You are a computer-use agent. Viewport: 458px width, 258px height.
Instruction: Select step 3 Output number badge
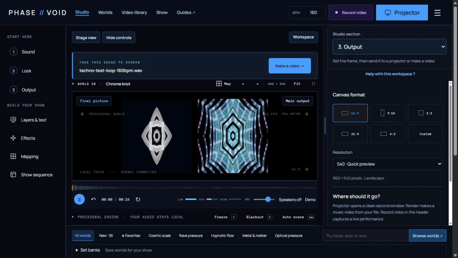coord(13,90)
